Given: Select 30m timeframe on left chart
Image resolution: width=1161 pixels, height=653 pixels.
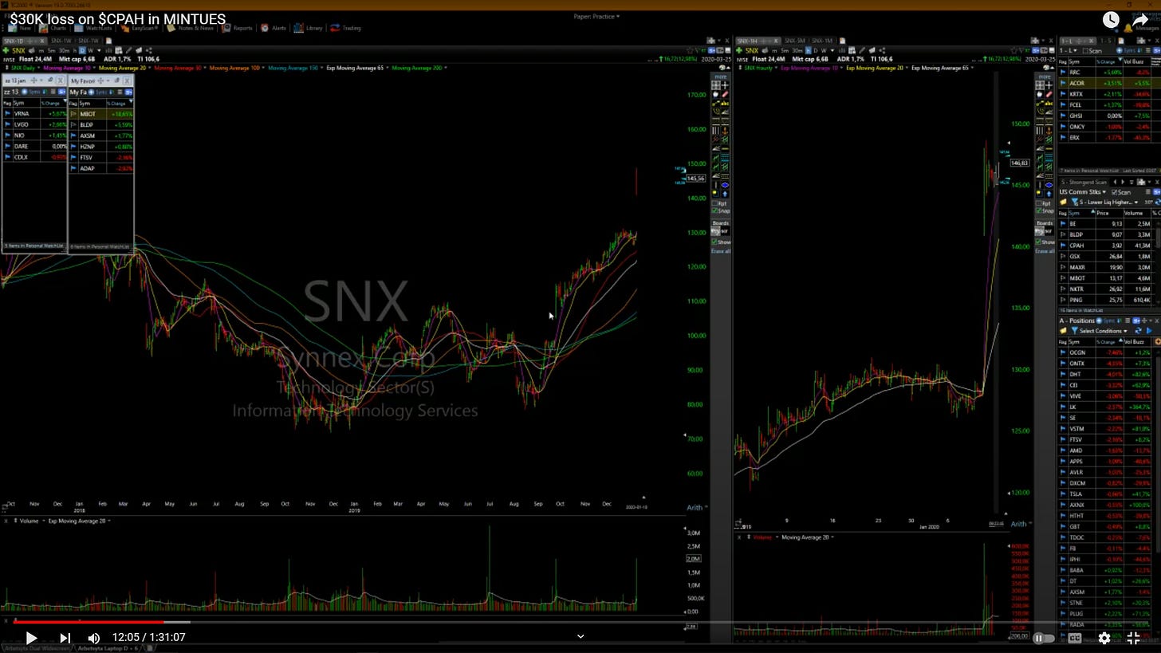Looking at the screenshot, I should click(63, 50).
